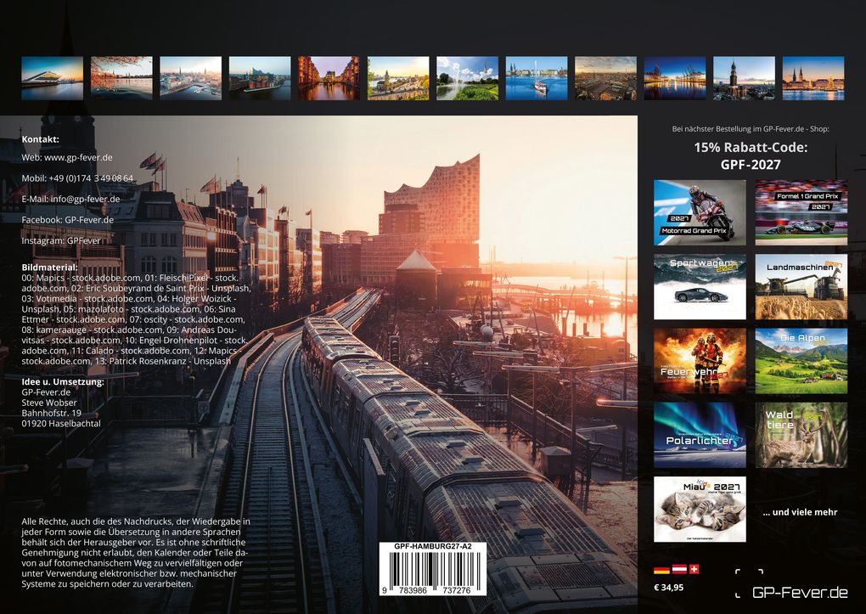Click the Facebook: GP-Fever.de line

tap(67, 219)
